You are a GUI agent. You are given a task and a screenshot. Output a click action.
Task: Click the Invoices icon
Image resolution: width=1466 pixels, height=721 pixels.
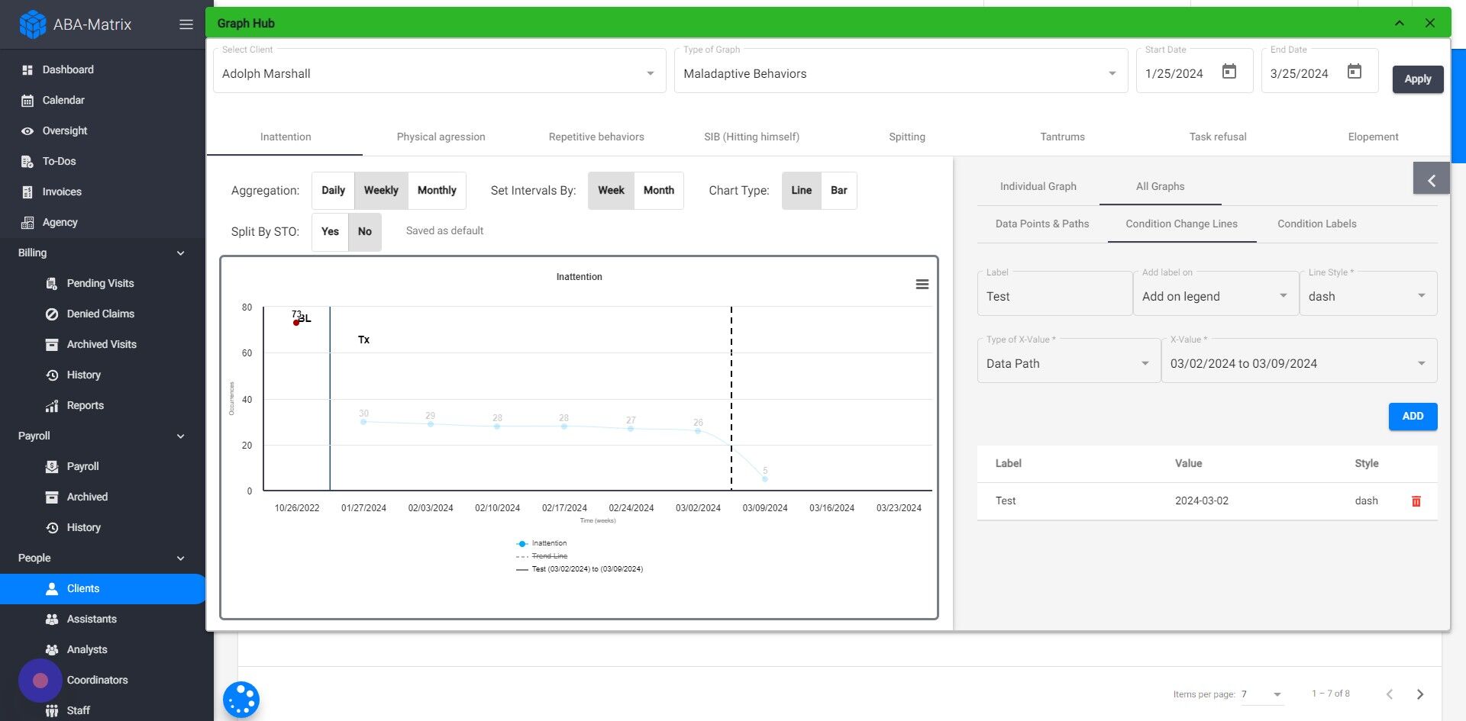pos(27,192)
